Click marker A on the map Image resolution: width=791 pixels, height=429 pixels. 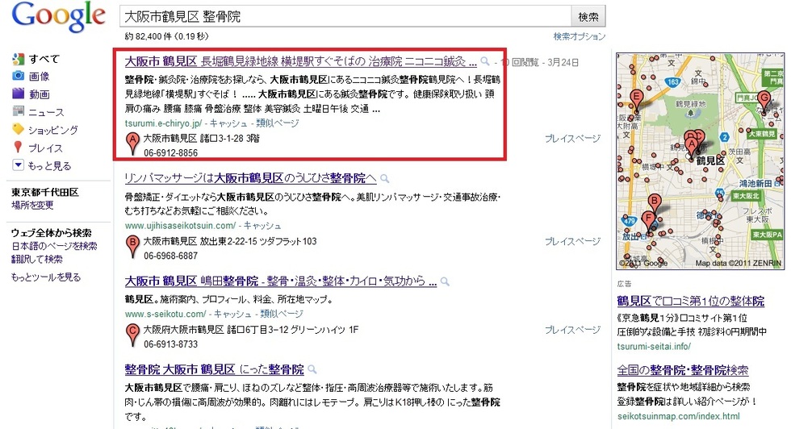[x=691, y=148]
